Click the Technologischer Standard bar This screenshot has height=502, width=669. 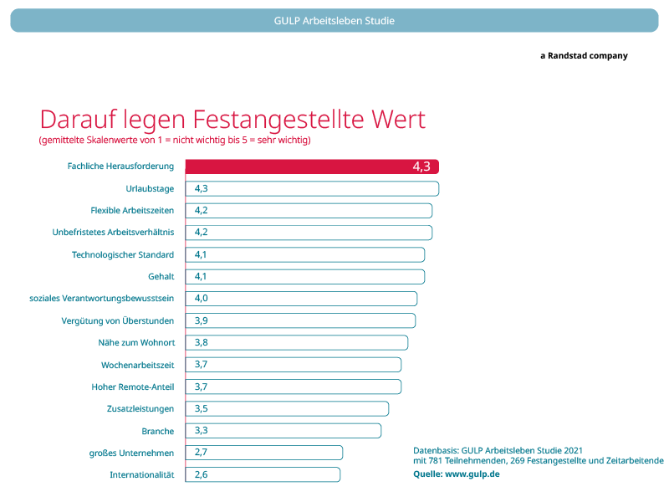(304, 254)
